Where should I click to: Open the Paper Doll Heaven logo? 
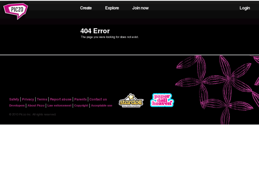(162, 100)
